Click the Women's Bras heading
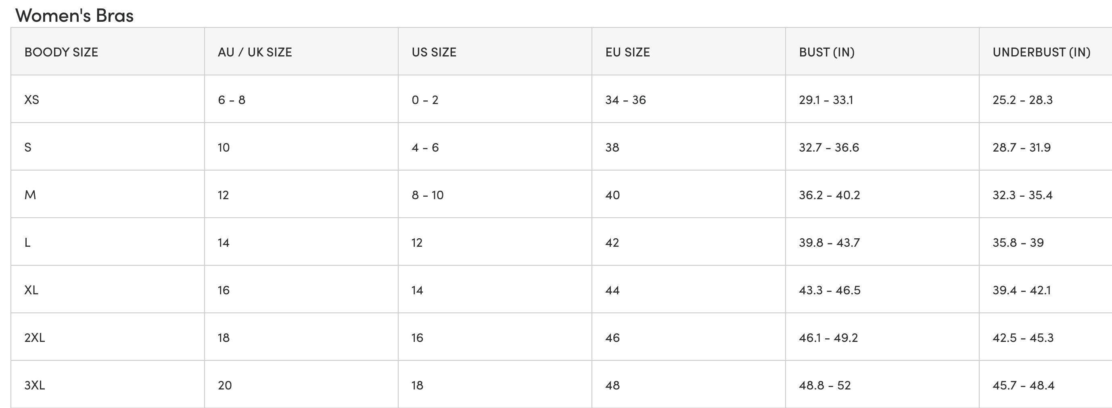The height and width of the screenshot is (408, 1112). [x=74, y=16]
